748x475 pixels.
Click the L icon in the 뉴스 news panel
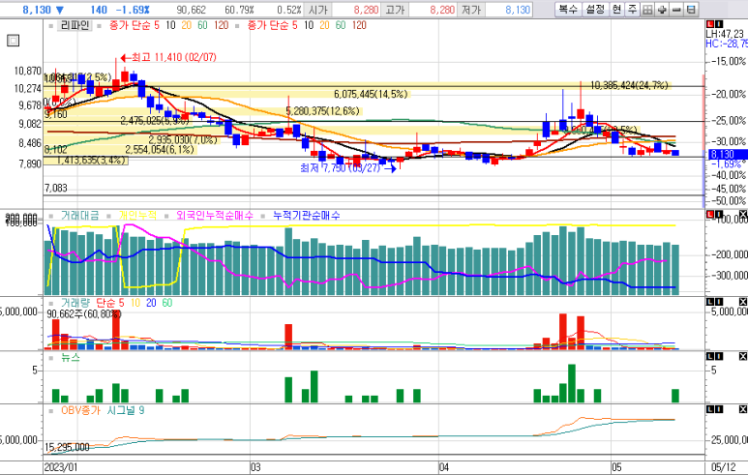point(711,356)
